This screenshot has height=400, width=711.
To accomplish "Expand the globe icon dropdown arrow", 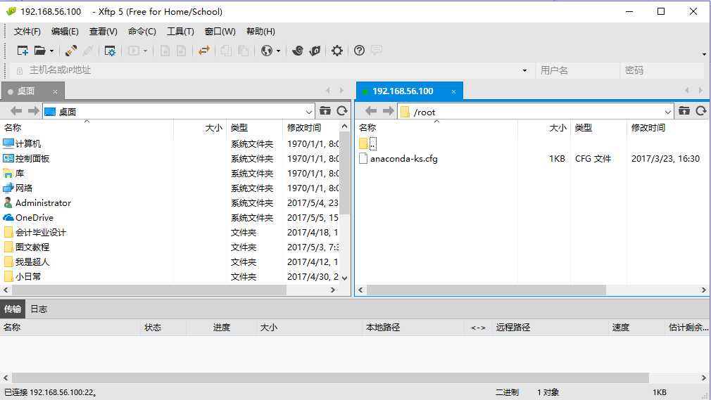I will [x=278, y=51].
